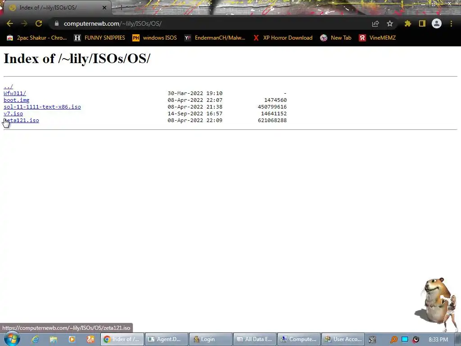Click the 30-Mar-2022 19:10 date

pos(195,93)
